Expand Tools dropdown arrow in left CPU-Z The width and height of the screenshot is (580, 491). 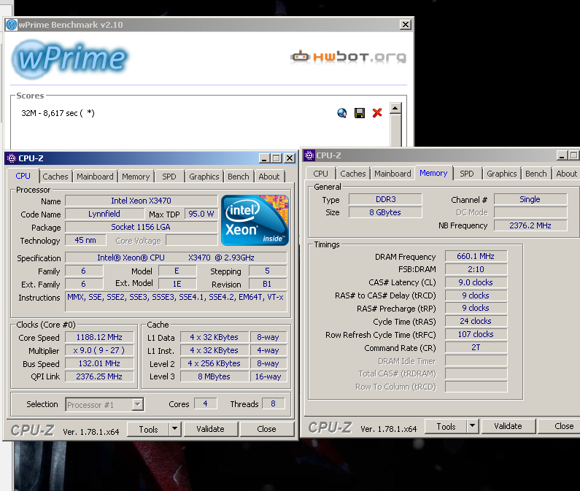tap(174, 429)
